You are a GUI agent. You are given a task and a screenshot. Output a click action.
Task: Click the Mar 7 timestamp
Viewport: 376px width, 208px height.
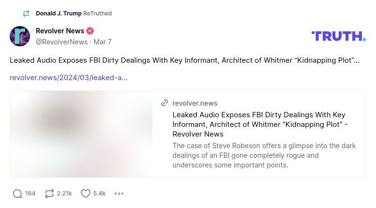(x=103, y=42)
